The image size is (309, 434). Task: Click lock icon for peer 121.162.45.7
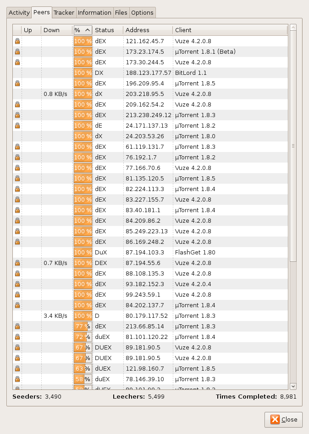[17, 41]
